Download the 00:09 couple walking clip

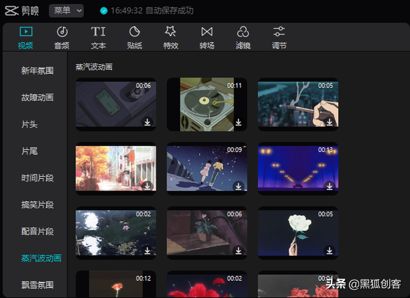[x=239, y=186]
